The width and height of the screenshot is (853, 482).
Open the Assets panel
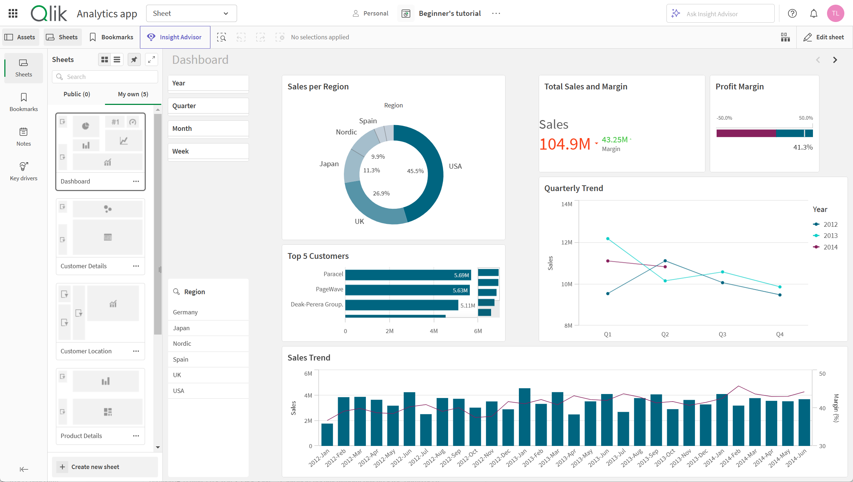(x=20, y=37)
